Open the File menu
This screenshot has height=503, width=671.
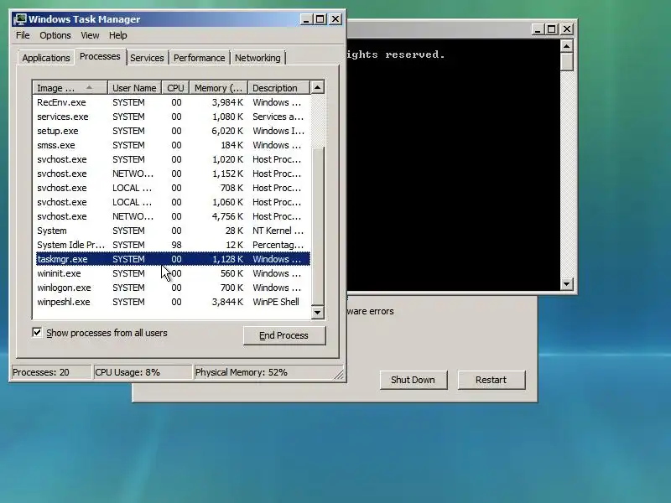[x=23, y=35]
